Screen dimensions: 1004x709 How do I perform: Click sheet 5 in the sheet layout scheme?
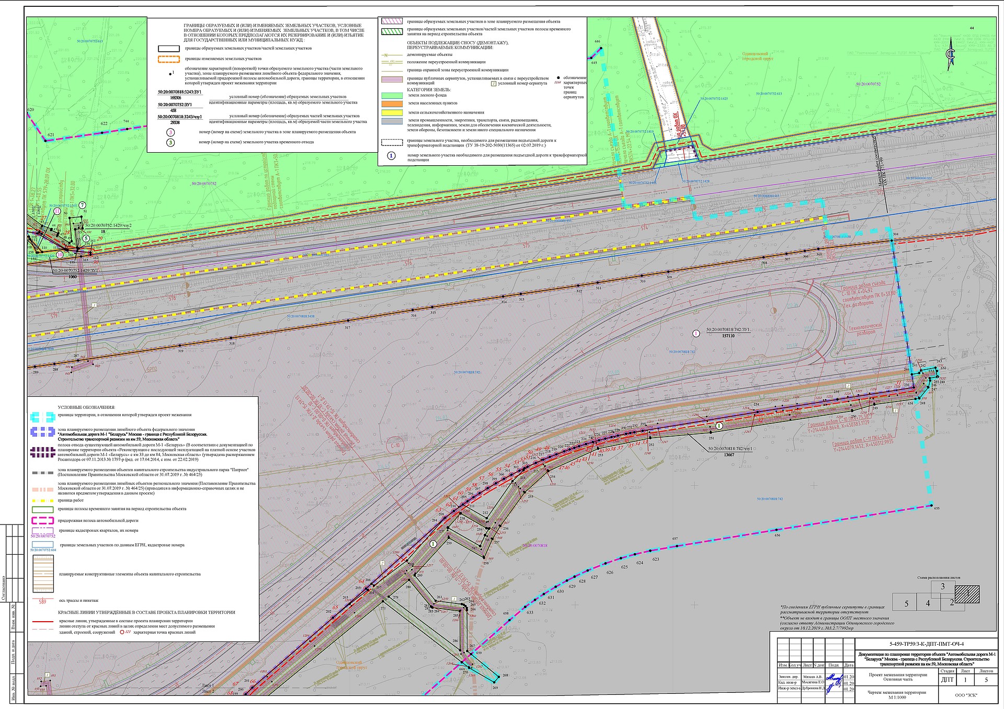(x=906, y=603)
